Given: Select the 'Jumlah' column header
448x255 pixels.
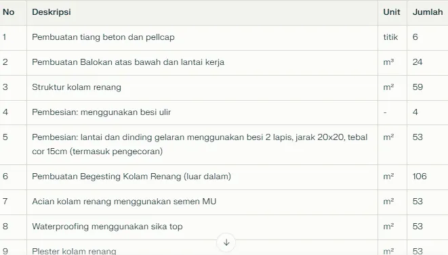Looking at the screenshot, I should tap(428, 12).
